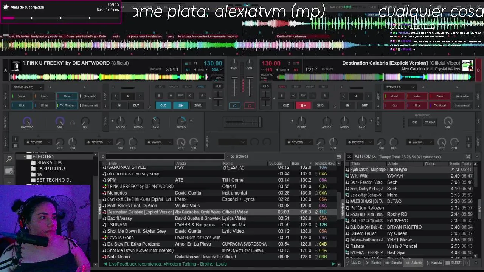This screenshot has height=272, width=484.
Task: Hit the CUE button on deck A
Action: click(163, 105)
